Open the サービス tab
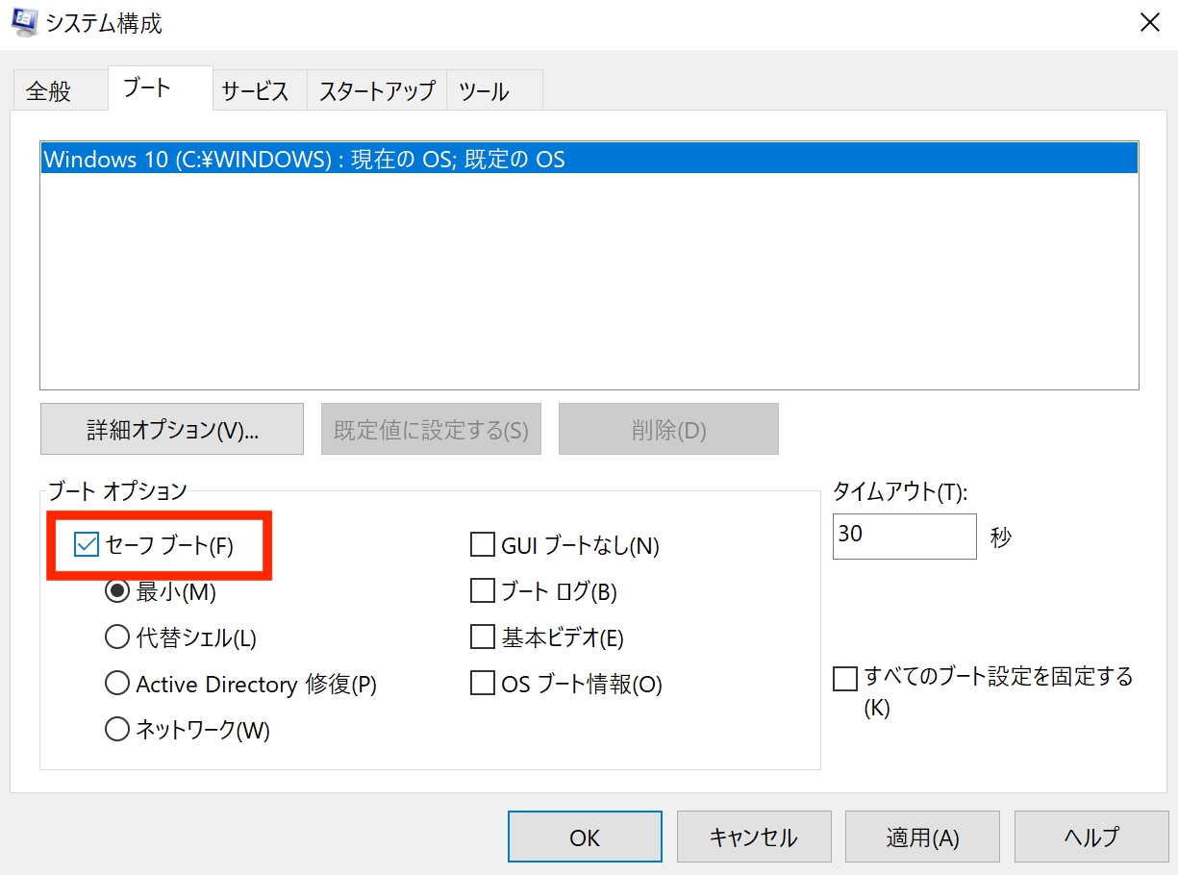The width and height of the screenshot is (1178, 875). [260, 91]
